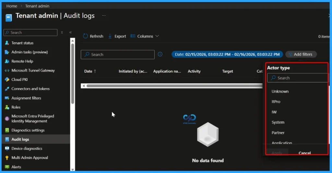332x173 pixels.
Task: Select Unknown actor type option
Action: tap(280, 91)
